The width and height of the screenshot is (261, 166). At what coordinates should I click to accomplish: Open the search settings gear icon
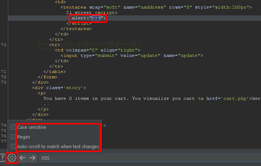(12, 158)
